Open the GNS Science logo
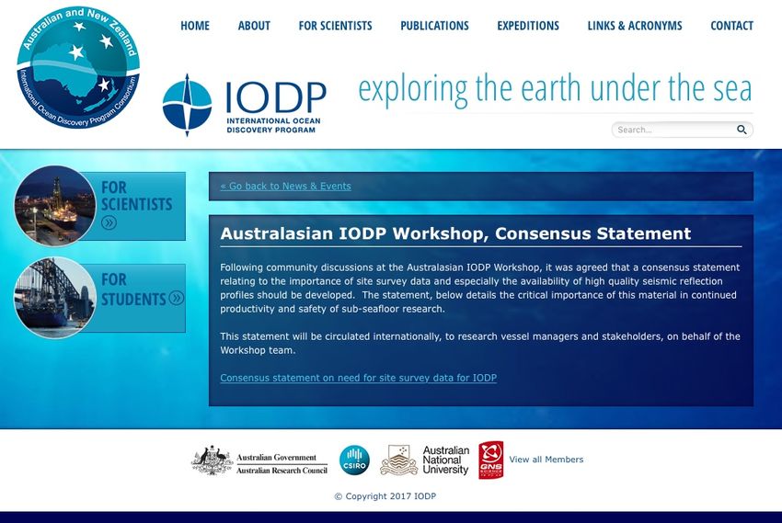This screenshot has height=523, width=782. tap(490, 460)
